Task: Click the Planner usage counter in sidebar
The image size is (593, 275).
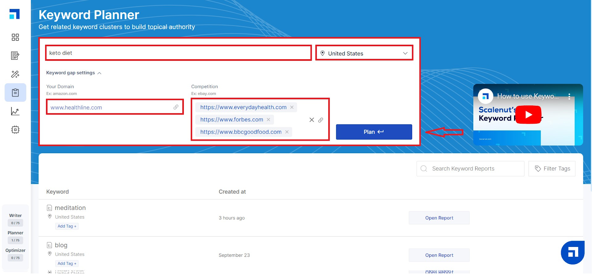Action: (x=15, y=240)
